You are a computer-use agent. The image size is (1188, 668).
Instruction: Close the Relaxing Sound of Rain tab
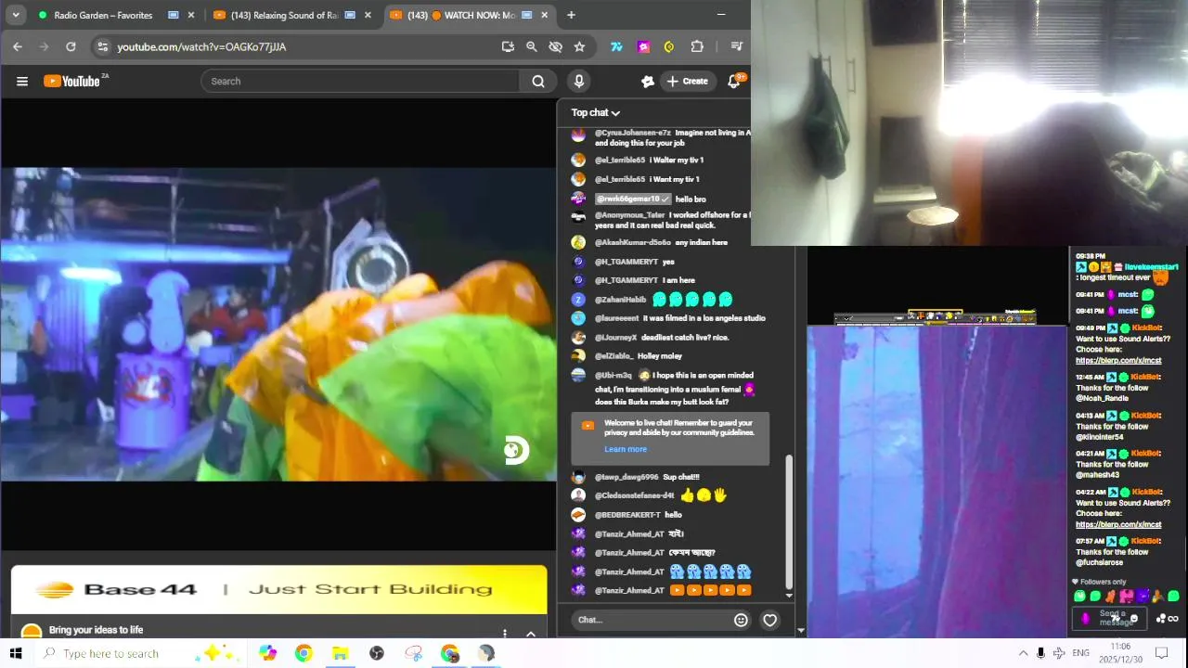368,15
